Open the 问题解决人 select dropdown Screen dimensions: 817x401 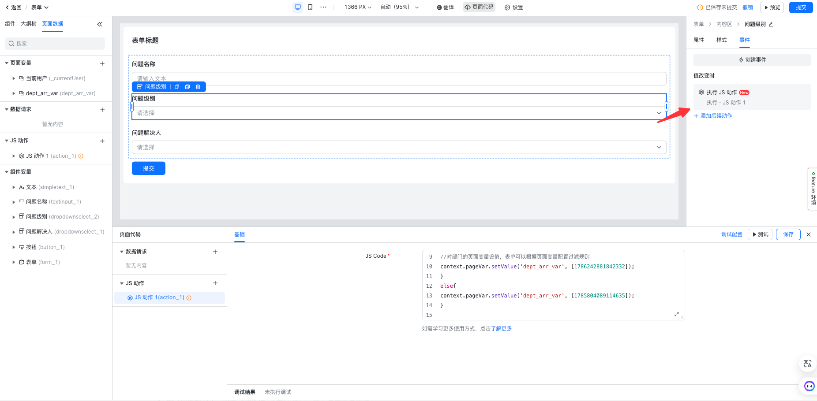click(x=399, y=147)
